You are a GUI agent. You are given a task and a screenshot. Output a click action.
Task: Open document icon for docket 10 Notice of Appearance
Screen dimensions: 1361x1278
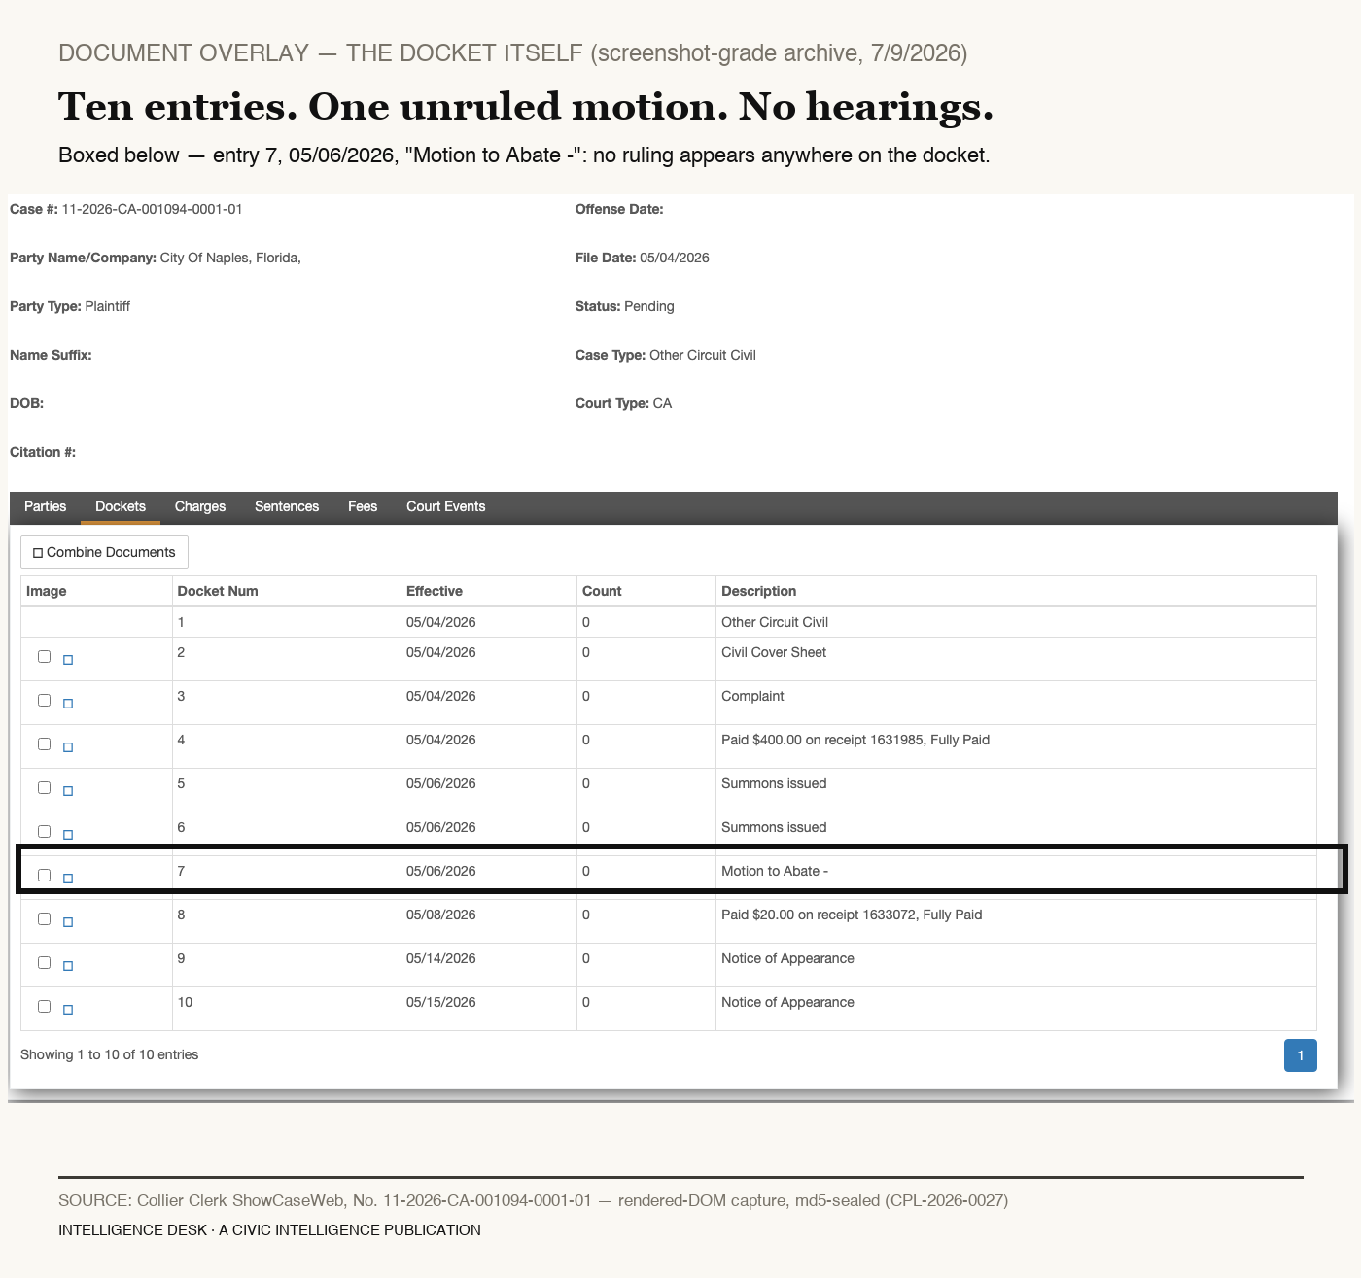(68, 1010)
